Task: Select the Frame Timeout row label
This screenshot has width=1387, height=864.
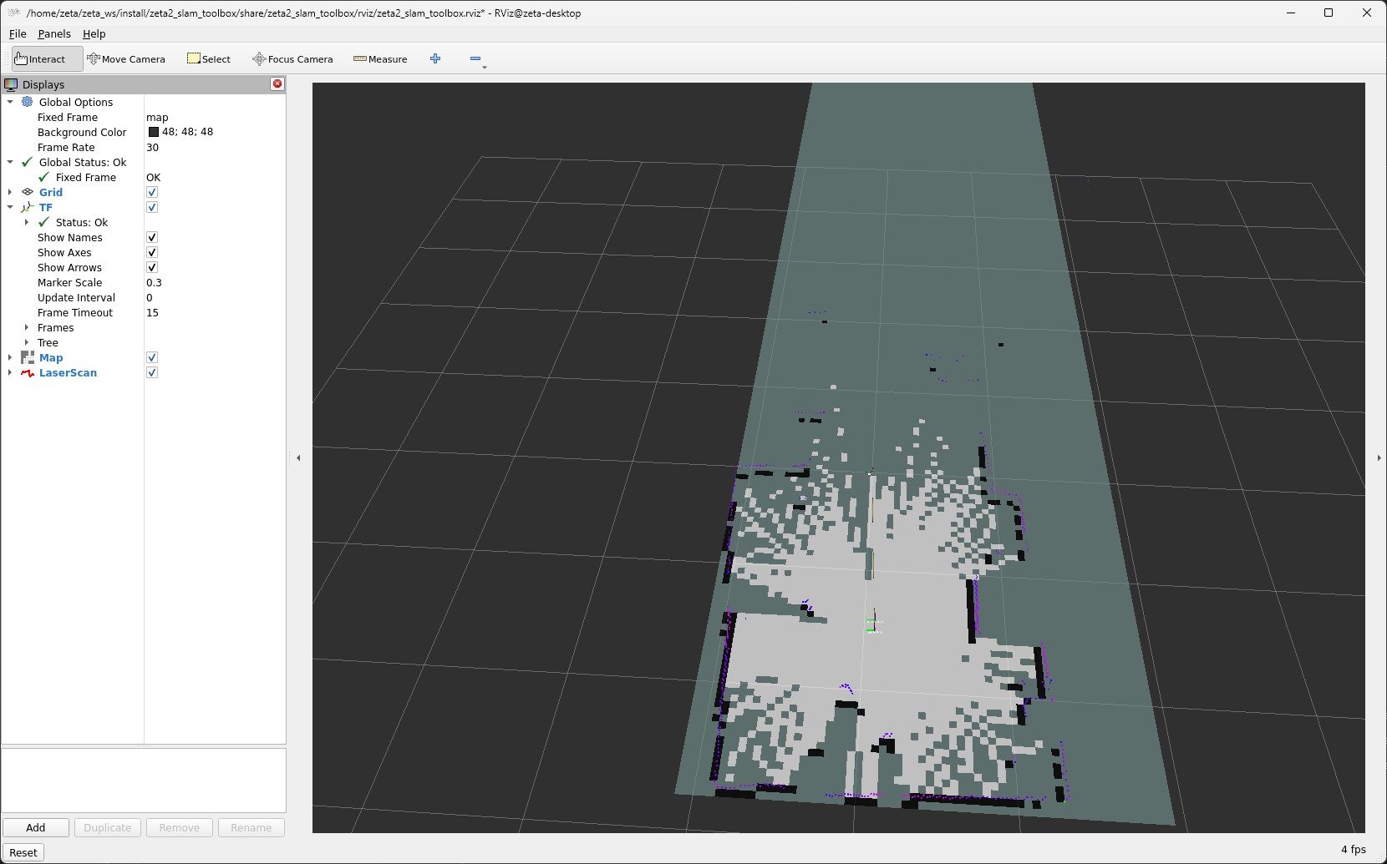Action: (75, 312)
